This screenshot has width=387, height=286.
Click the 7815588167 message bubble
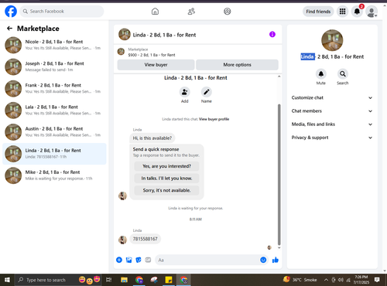point(145,239)
